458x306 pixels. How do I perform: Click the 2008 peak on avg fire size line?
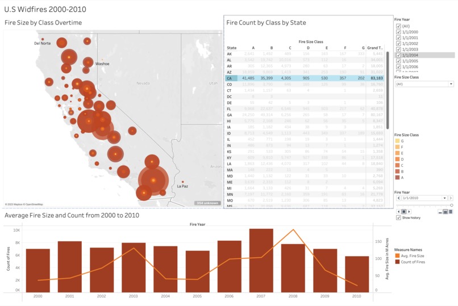(293, 230)
